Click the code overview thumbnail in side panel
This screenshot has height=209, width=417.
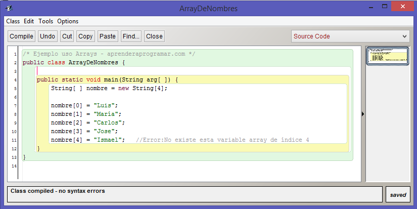(387, 55)
